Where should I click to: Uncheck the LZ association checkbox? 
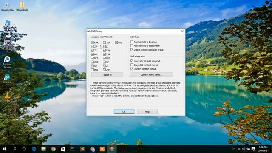pyautogui.click(x=105, y=46)
